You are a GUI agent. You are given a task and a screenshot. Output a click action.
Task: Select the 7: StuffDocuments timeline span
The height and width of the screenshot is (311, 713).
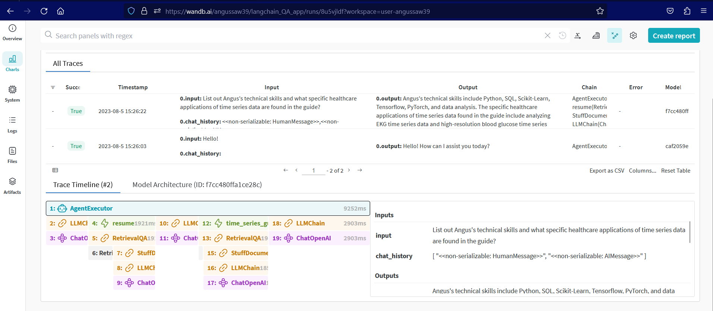click(134, 253)
